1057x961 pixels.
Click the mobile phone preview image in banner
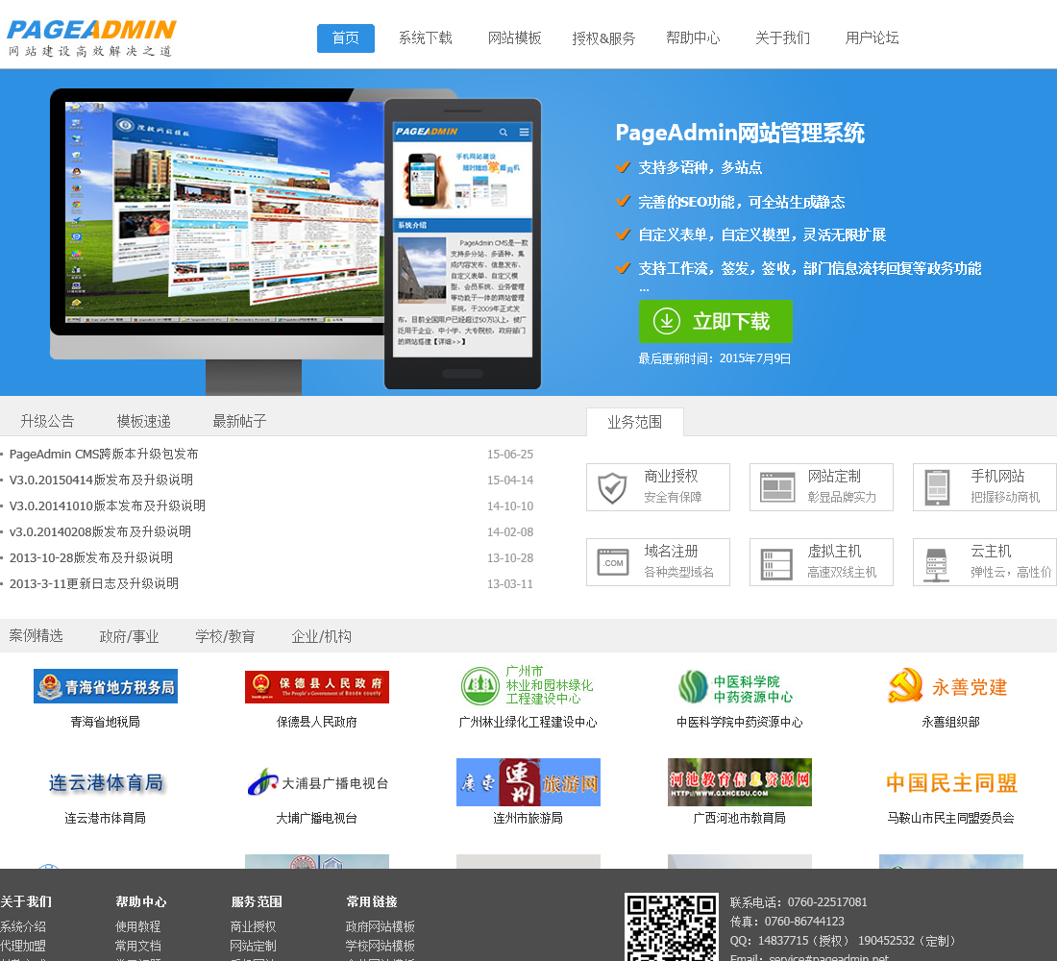pyautogui.click(x=462, y=244)
